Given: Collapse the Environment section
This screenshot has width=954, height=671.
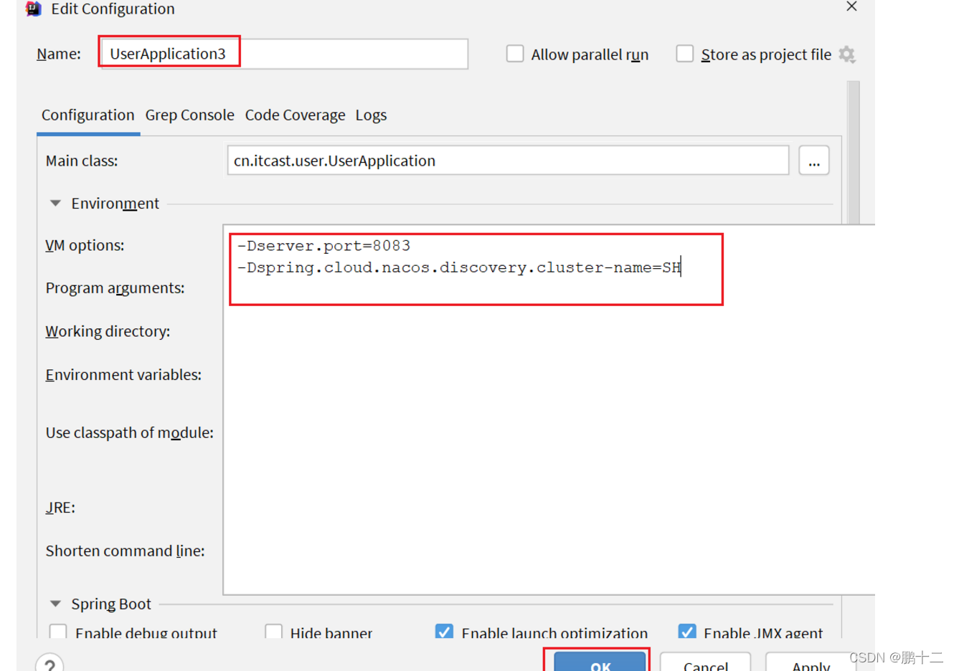Looking at the screenshot, I should pyautogui.click(x=55, y=204).
